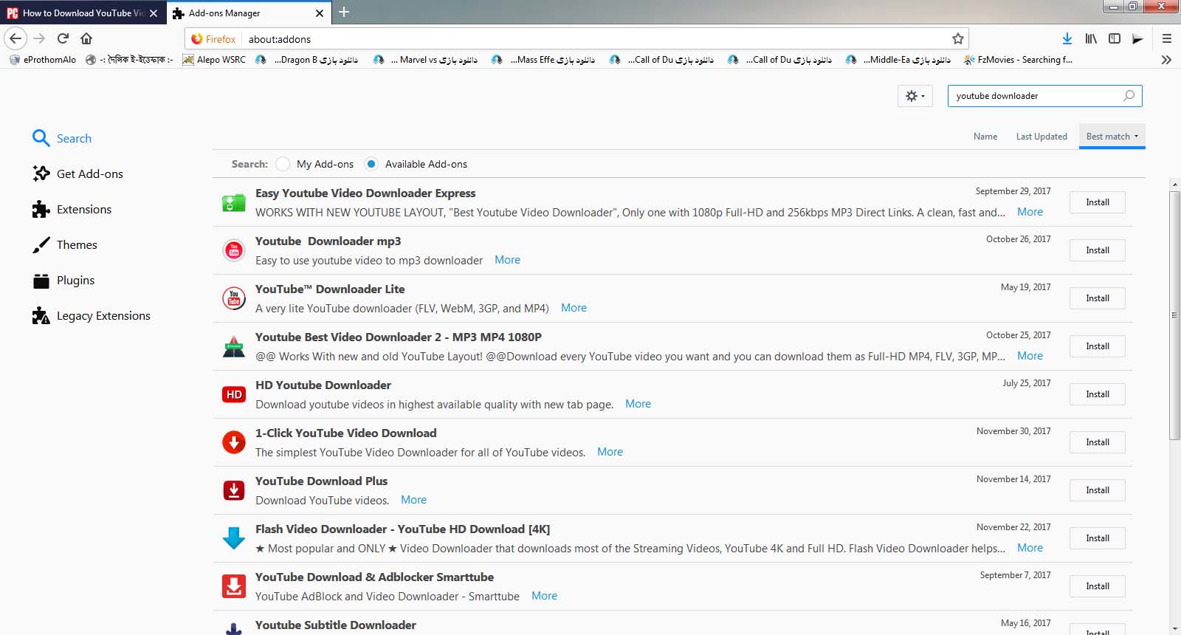Open the gear tools dropdown
This screenshot has width=1181, height=635.
(915, 96)
